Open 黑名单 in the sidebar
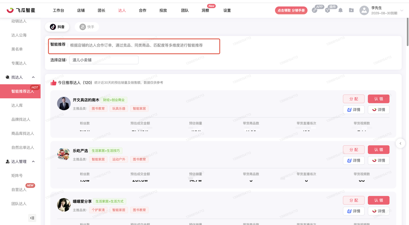 (x=17, y=49)
